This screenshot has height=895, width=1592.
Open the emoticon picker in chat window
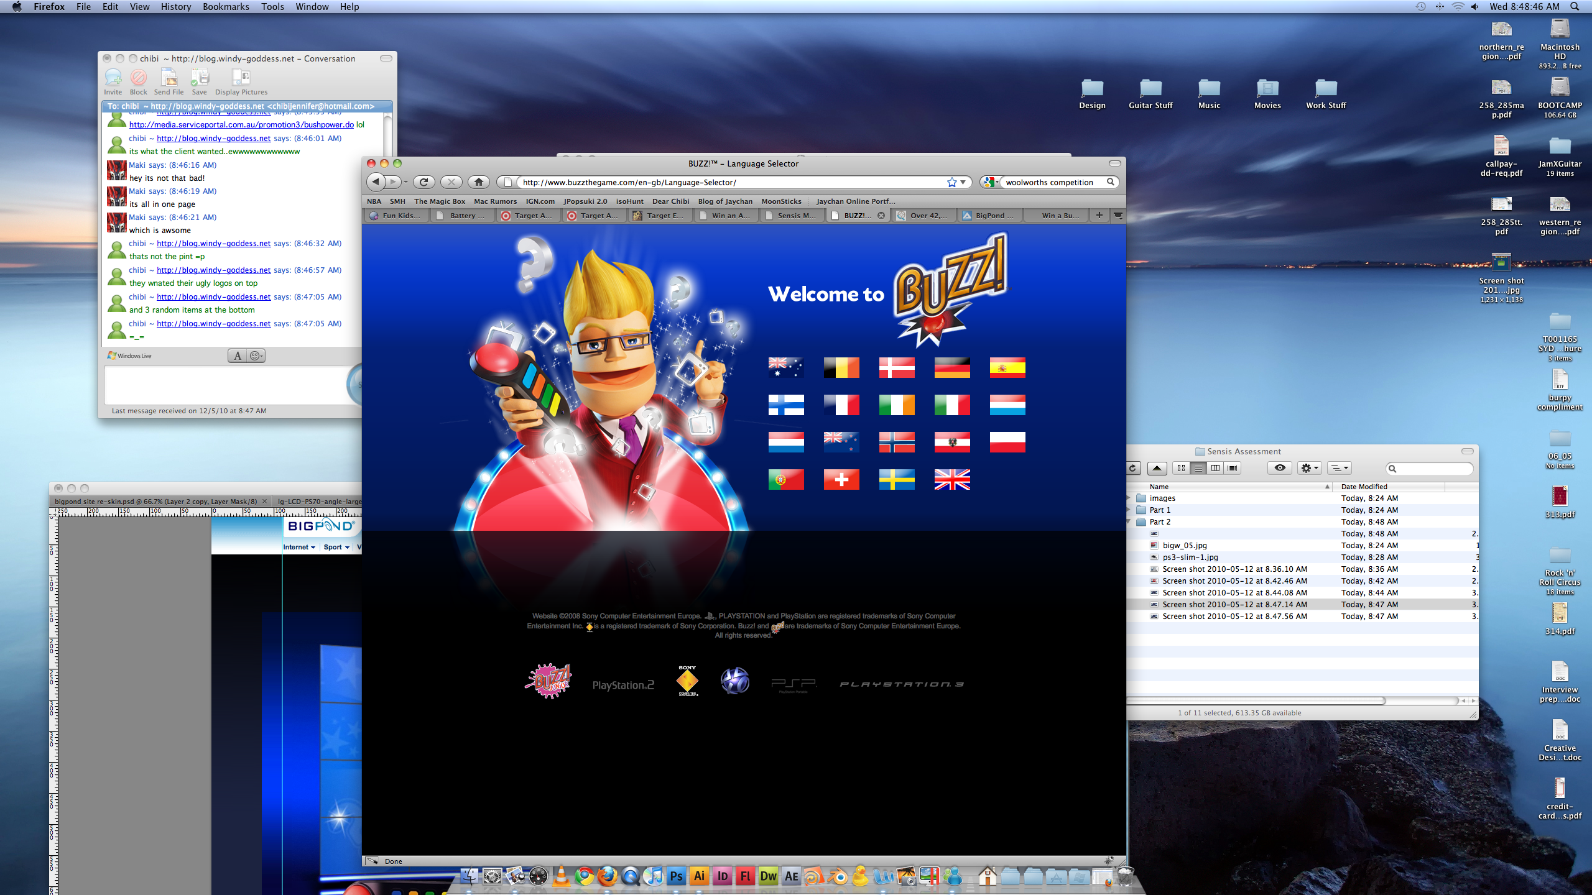(x=256, y=356)
